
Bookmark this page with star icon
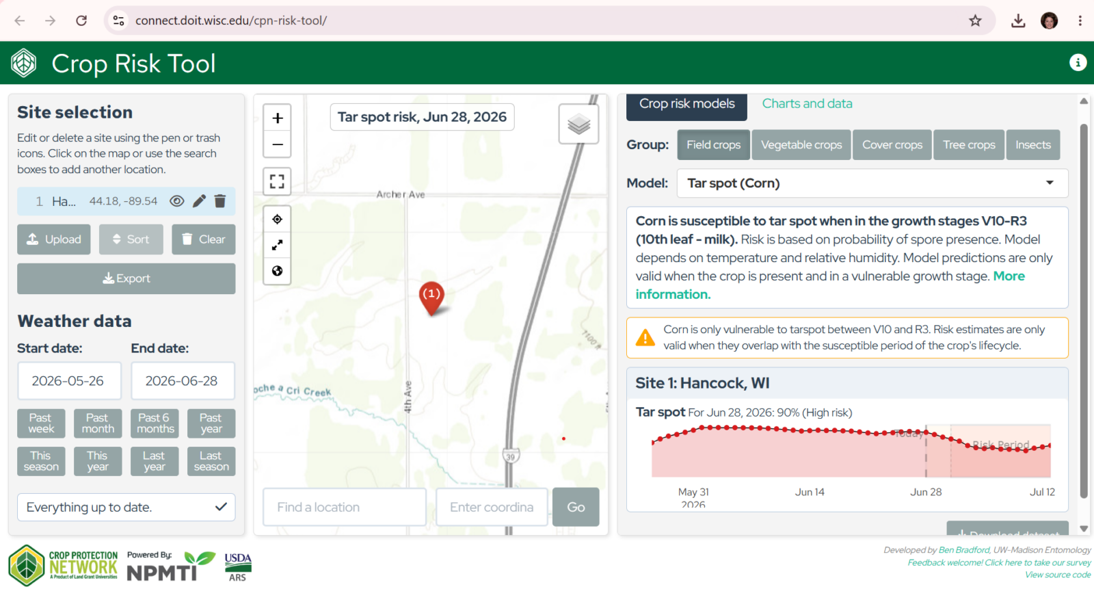click(x=975, y=21)
